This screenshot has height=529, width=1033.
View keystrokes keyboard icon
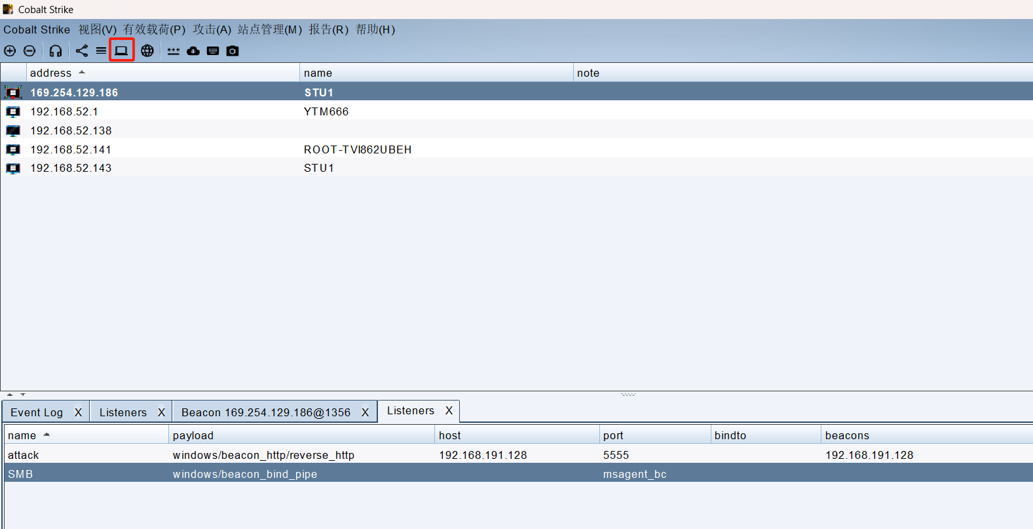tap(213, 50)
